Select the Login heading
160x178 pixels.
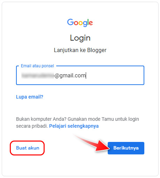point(80,38)
